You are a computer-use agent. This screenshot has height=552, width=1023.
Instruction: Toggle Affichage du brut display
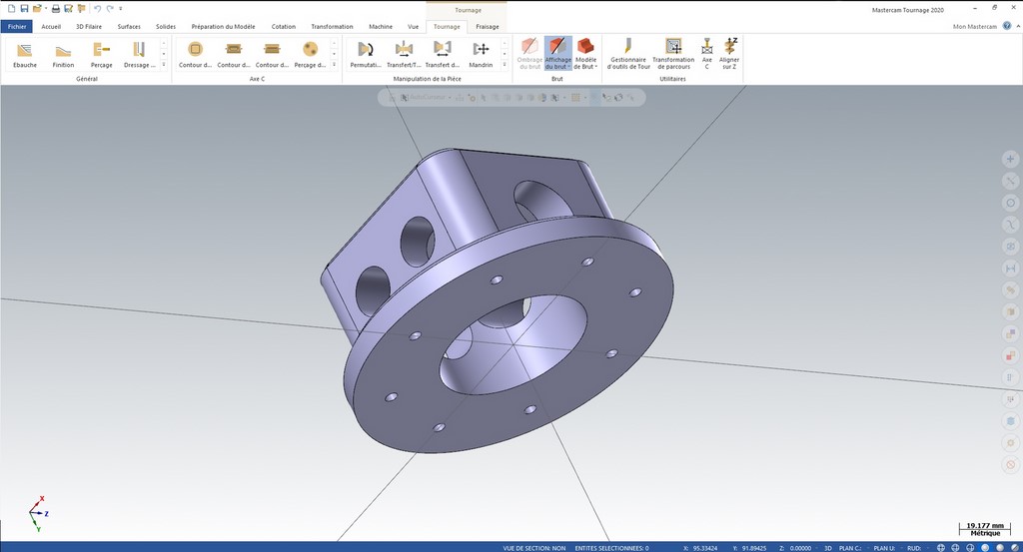558,53
